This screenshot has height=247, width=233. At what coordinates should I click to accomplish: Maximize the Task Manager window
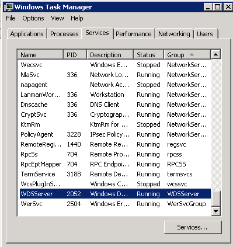pos(217,7)
